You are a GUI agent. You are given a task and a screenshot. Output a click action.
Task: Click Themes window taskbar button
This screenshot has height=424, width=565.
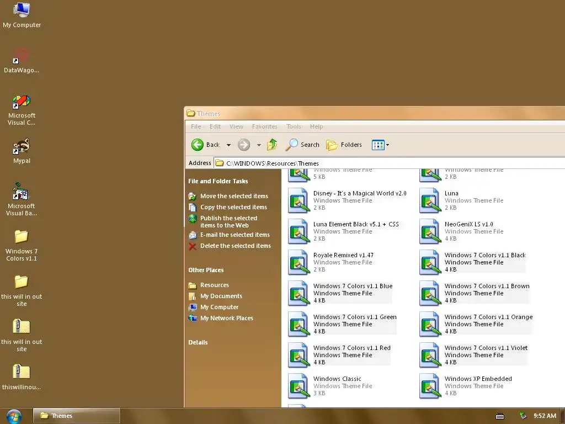[x=76, y=416]
